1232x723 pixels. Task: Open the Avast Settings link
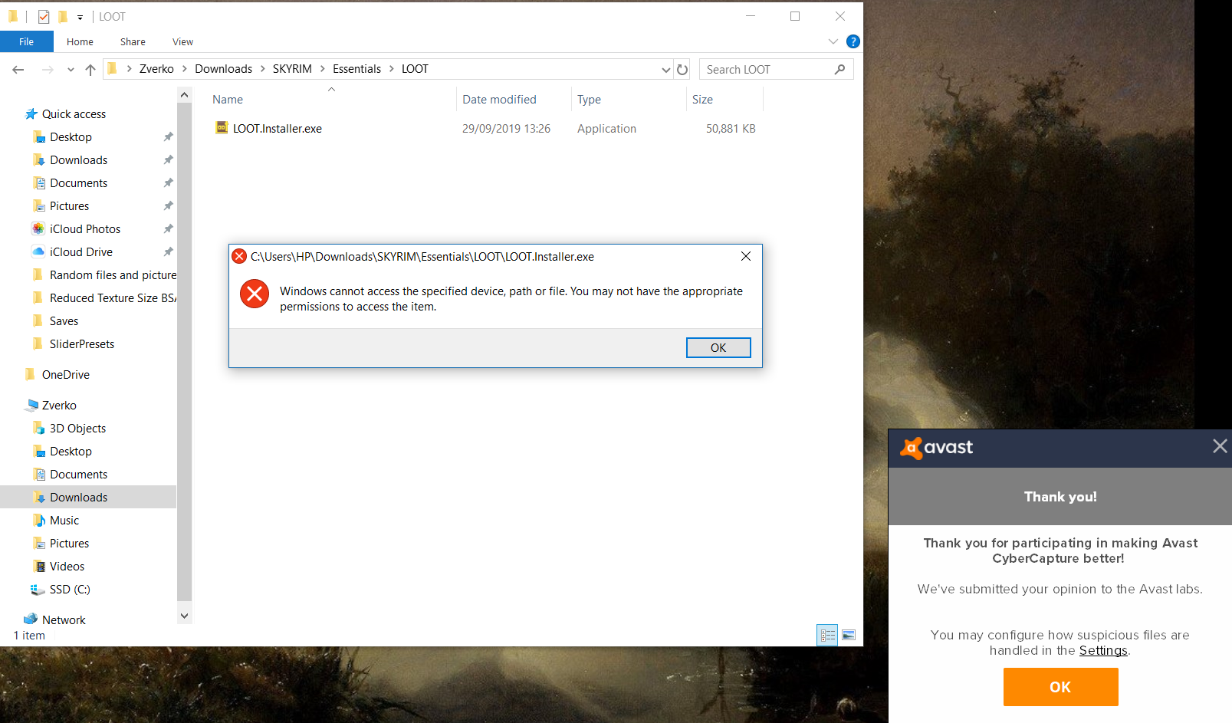point(1103,650)
